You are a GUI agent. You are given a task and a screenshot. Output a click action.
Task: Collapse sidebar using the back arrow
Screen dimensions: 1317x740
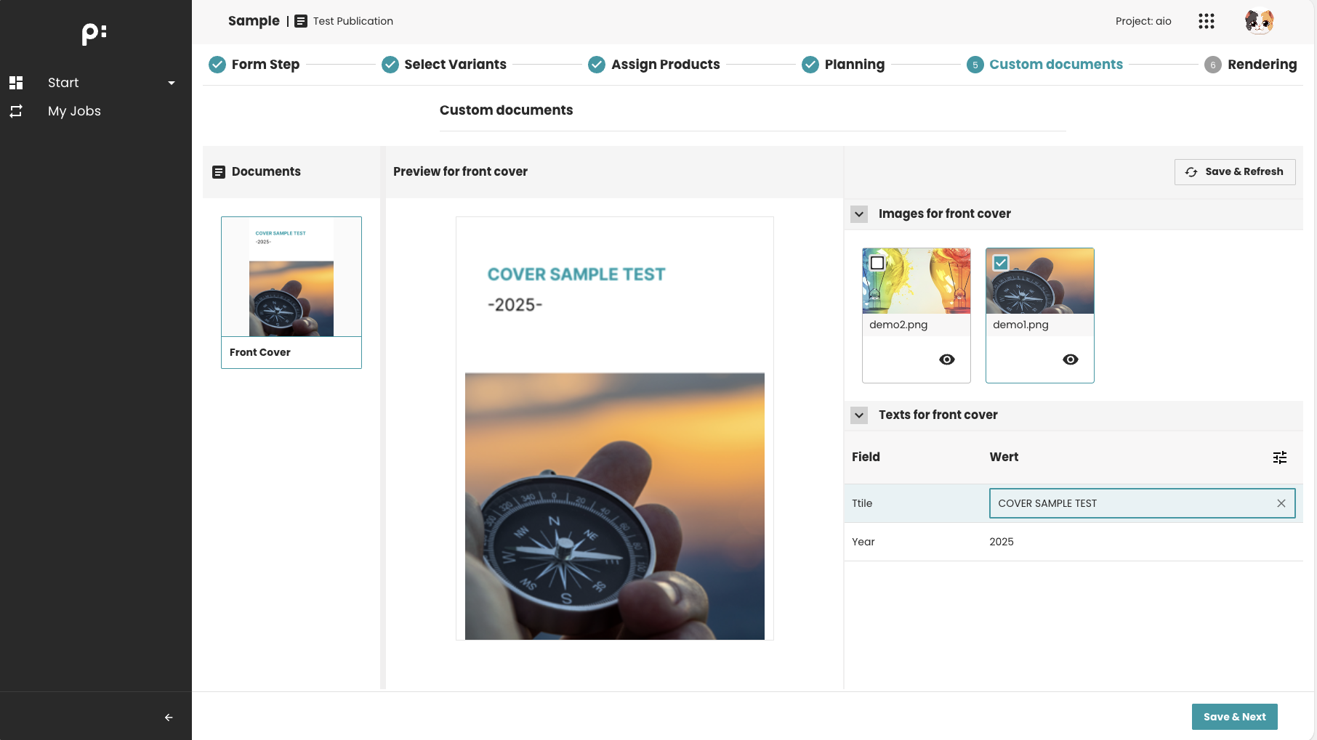[169, 717]
